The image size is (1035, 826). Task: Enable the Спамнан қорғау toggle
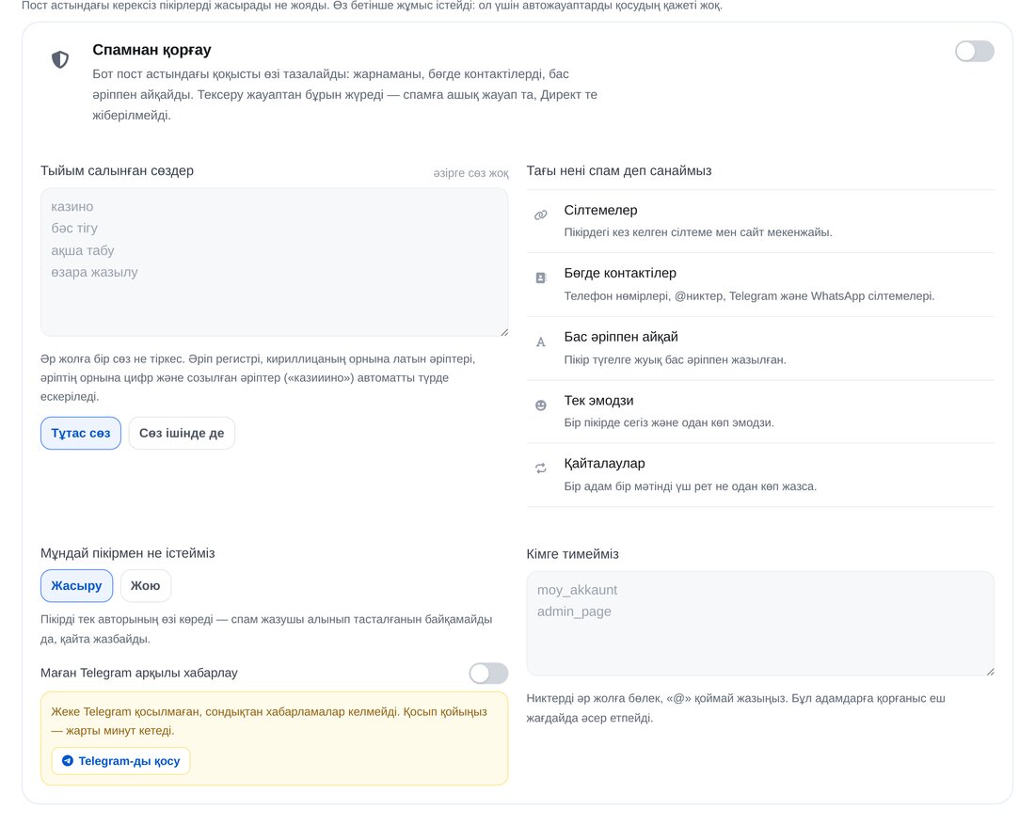974,52
